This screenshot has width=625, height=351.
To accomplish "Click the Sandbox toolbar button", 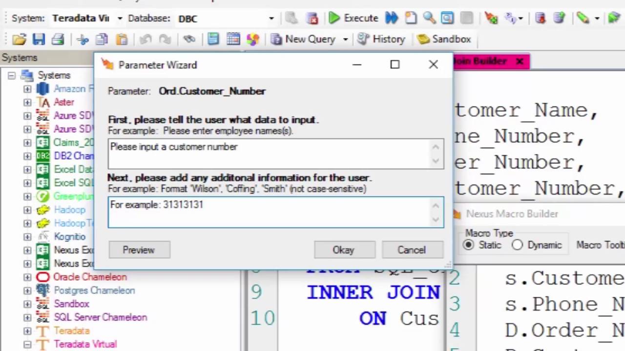I will click(444, 39).
